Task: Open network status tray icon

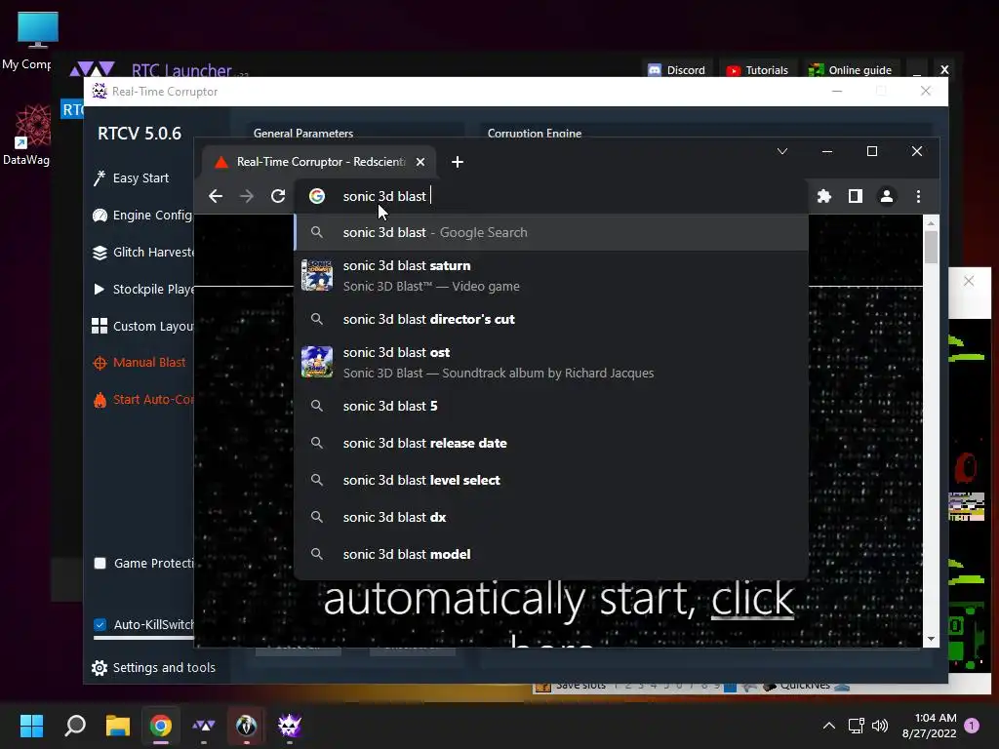Action: [857, 726]
